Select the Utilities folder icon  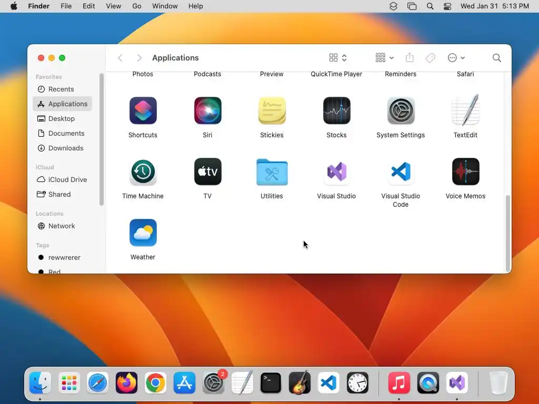(x=272, y=172)
